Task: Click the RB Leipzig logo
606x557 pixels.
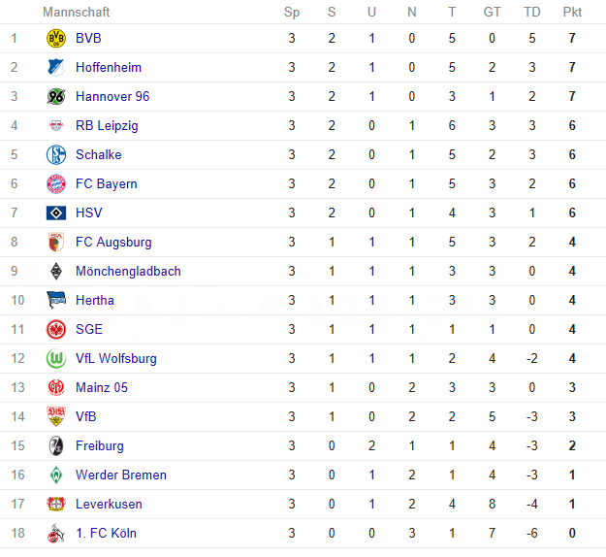Action: click(x=56, y=125)
